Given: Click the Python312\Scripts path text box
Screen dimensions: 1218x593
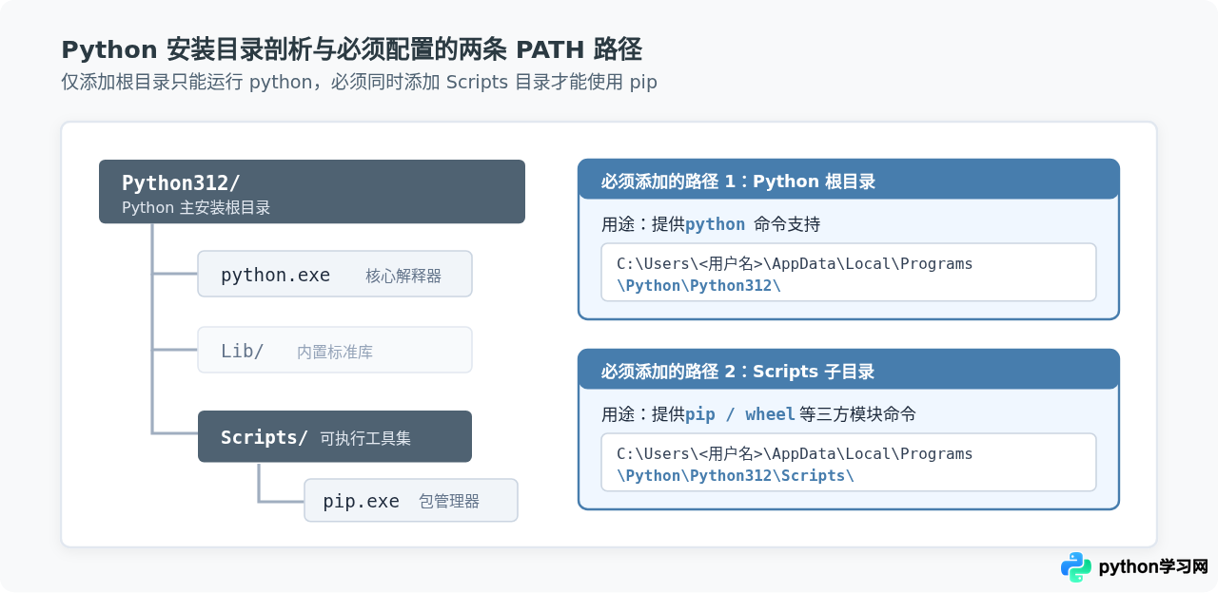Looking at the screenshot, I should click(x=849, y=463).
